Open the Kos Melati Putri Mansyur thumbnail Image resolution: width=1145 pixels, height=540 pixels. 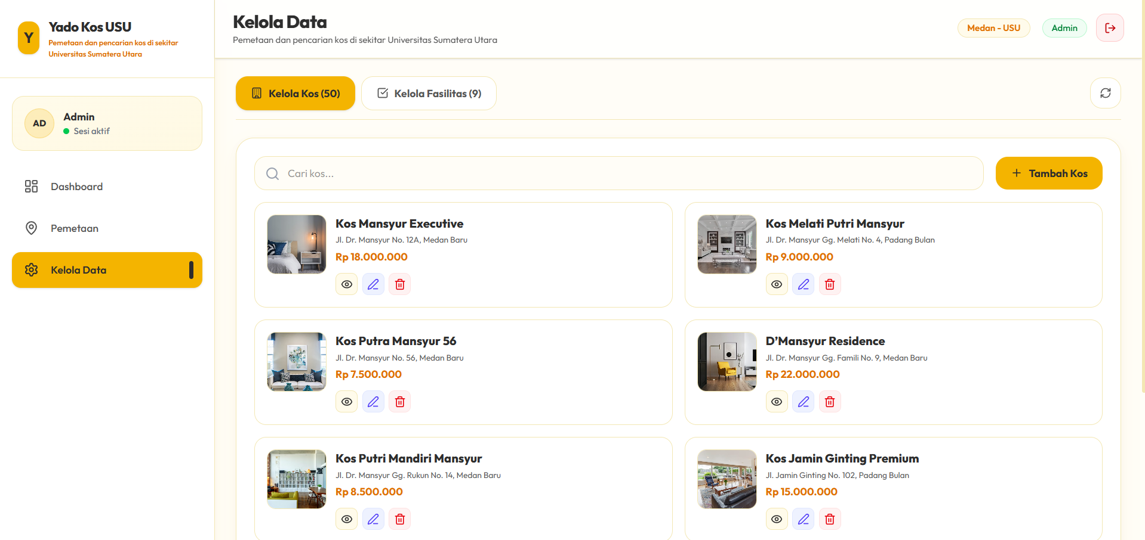[727, 244]
